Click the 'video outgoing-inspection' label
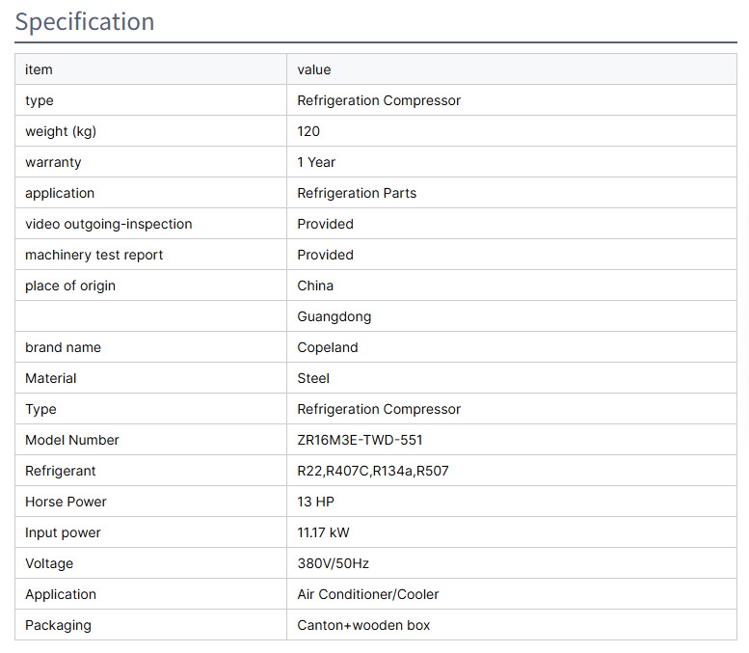The width and height of the screenshot is (749, 653). click(108, 224)
